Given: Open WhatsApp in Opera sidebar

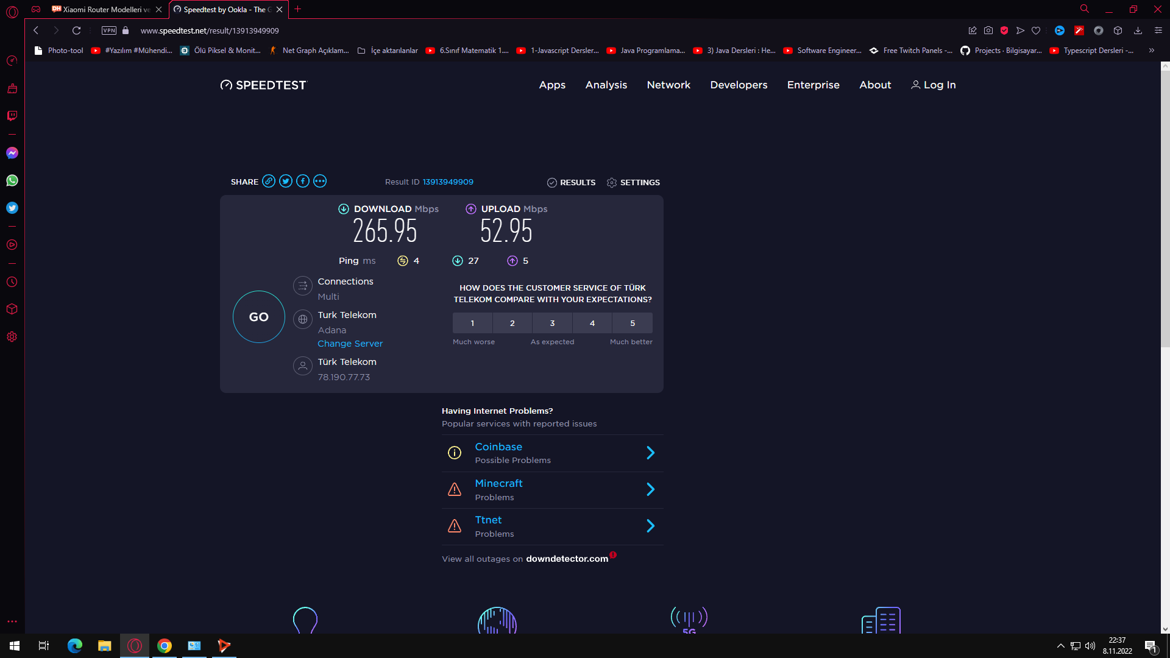Looking at the screenshot, I should click(12, 180).
